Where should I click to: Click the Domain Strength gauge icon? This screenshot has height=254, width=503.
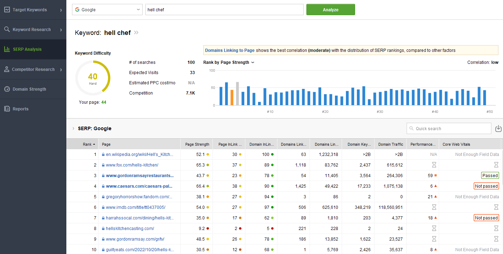tap(7, 89)
